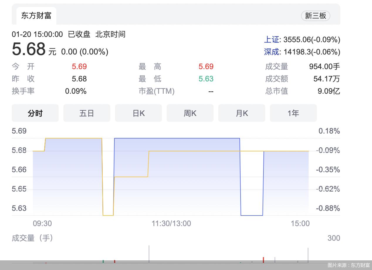Click the 图片来源：东方财富 source caption

click(349, 265)
